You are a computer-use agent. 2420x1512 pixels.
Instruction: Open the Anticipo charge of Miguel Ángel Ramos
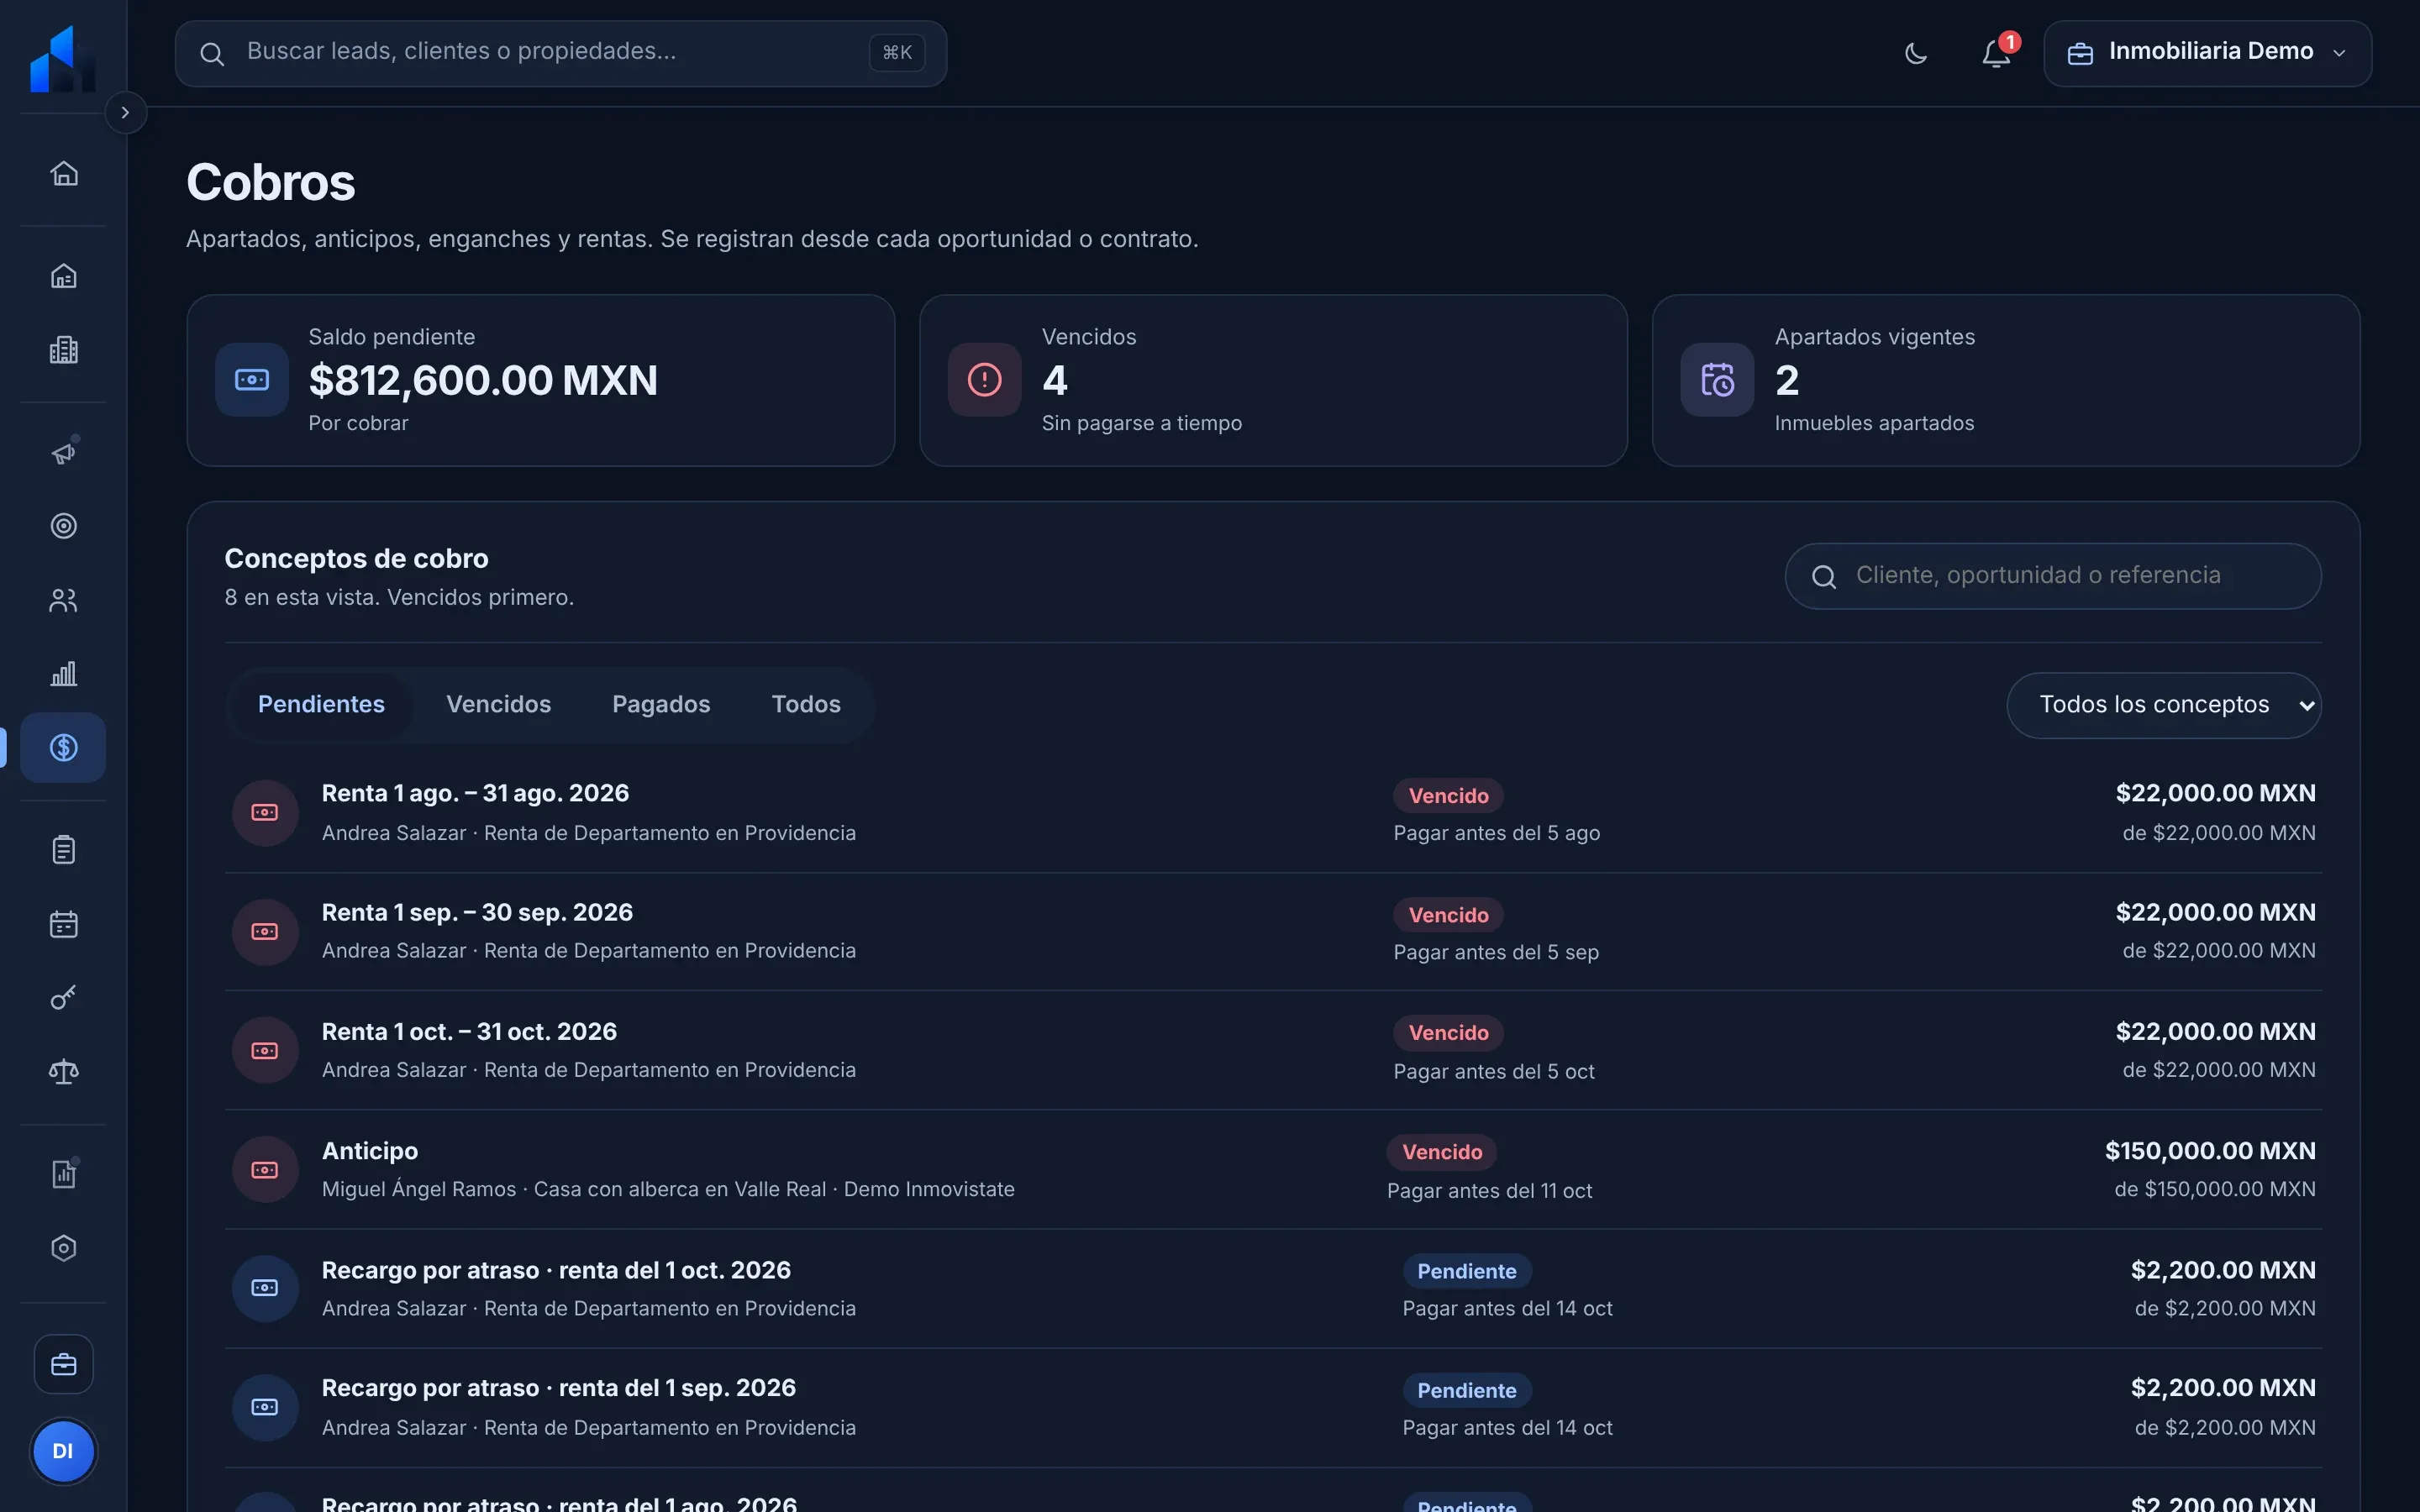point(1273,1170)
